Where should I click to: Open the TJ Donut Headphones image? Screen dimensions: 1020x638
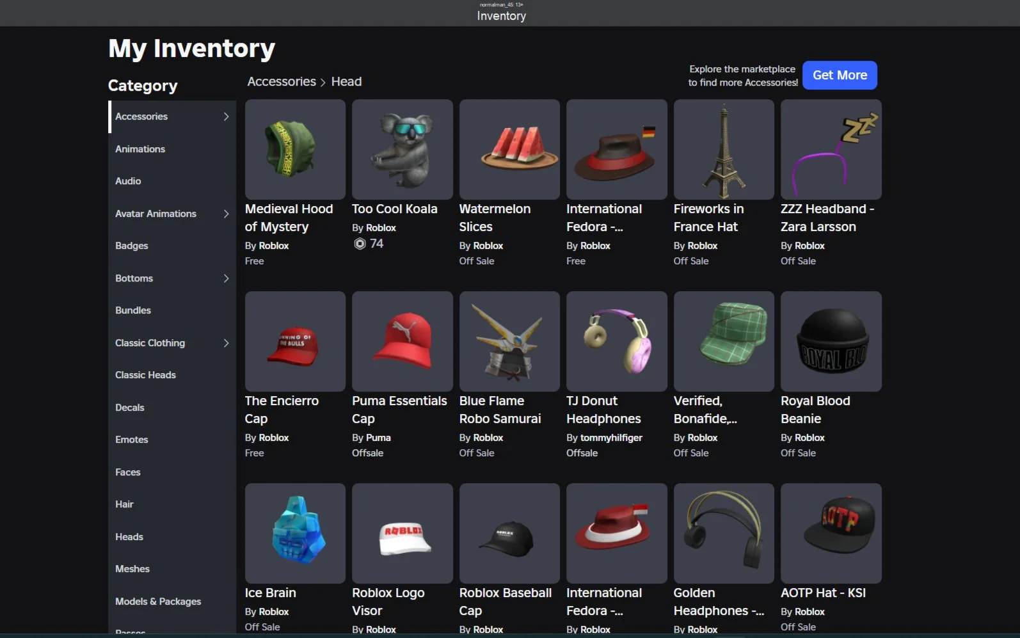click(617, 341)
